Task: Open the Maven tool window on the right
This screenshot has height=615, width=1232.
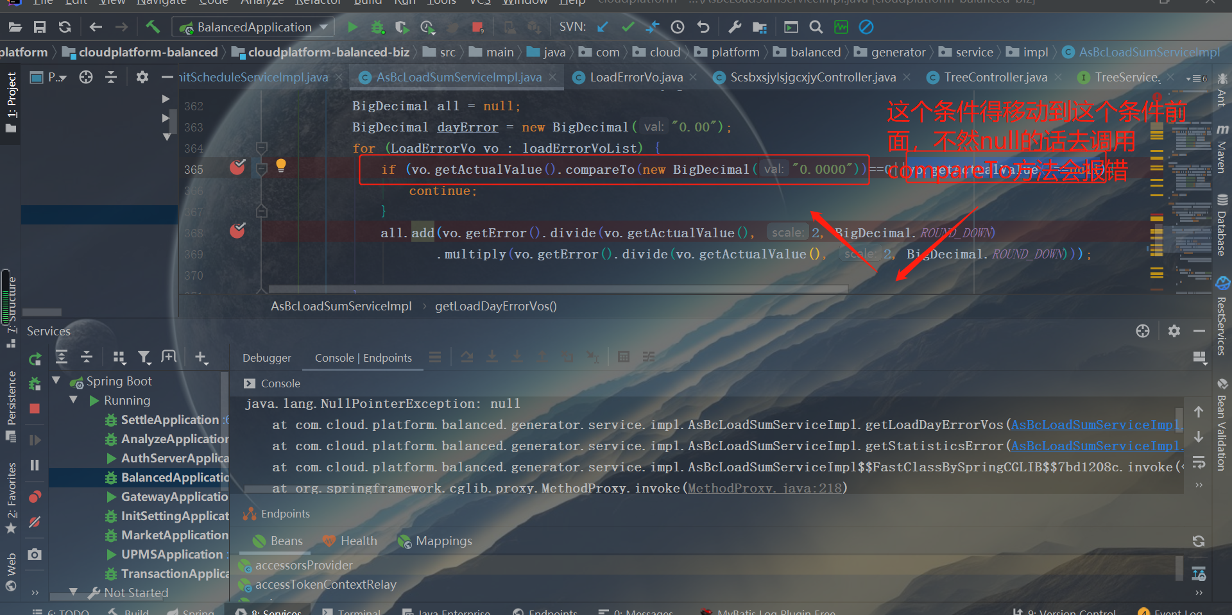Action: tap(1222, 148)
